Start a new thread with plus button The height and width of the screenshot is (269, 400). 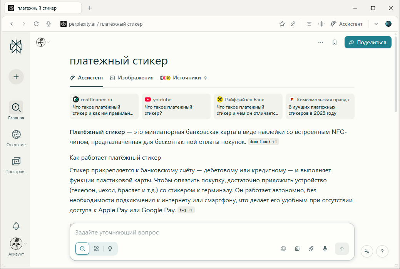point(16,77)
